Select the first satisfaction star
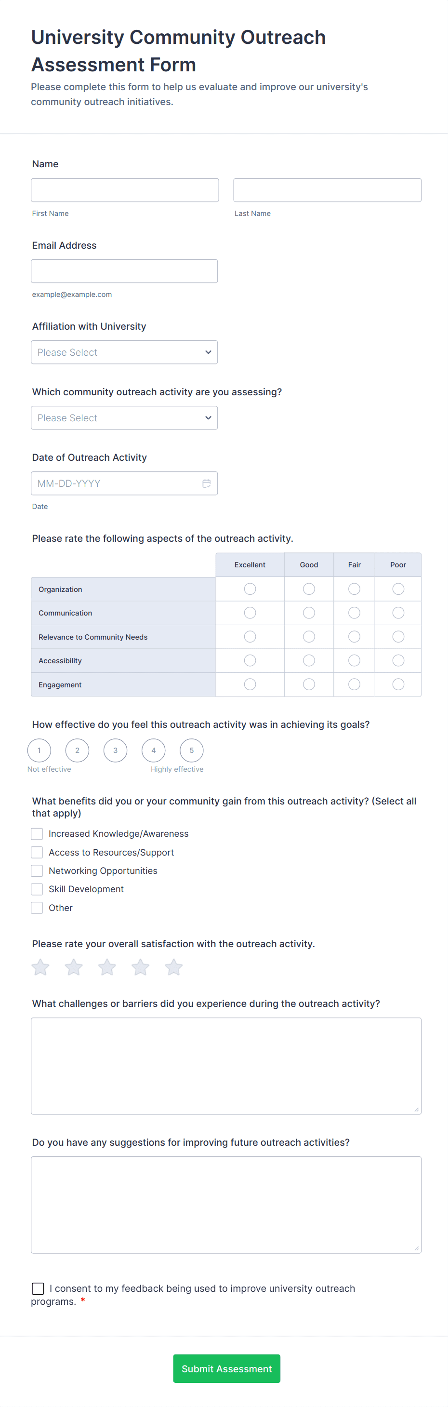This screenshot has width=448, height=1407. (x=40, y=967)
